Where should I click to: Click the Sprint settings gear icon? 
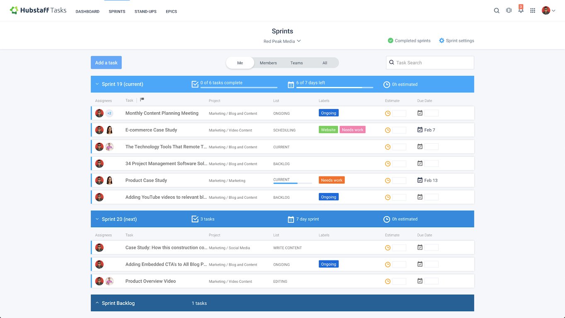(x=441, y=41)
